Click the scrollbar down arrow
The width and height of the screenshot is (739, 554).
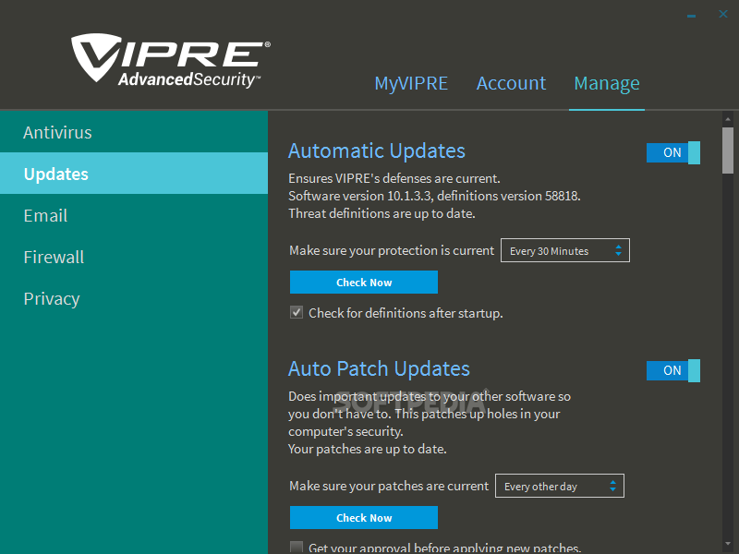pyautogui.click(x=728, y=545)
